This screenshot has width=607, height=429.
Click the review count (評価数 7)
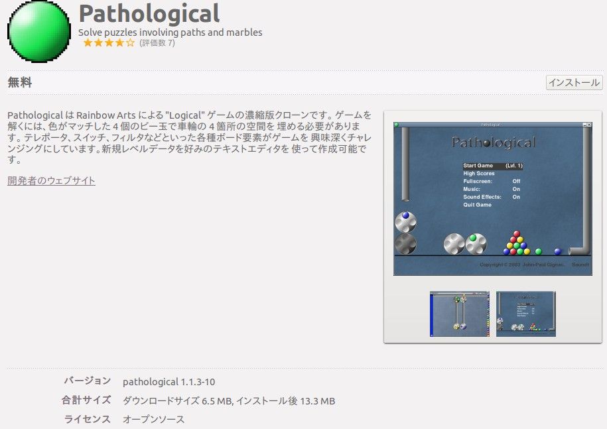(157, 43)
